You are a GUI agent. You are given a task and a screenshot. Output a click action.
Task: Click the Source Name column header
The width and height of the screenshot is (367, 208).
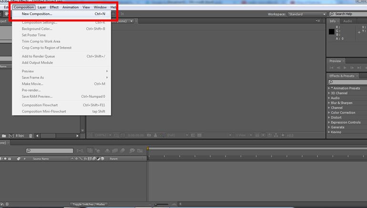41,159
